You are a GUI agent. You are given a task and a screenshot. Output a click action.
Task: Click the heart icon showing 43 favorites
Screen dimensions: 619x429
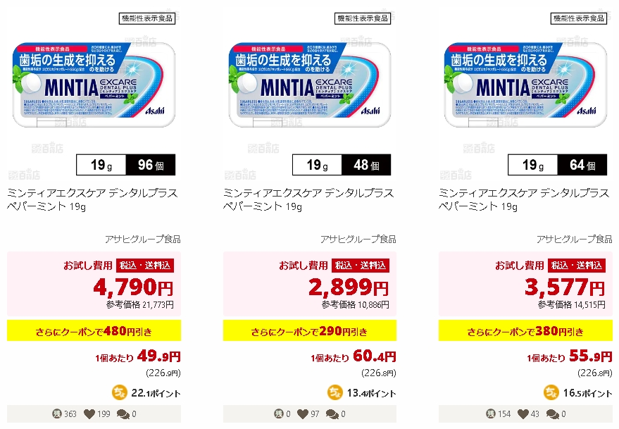click(523, 414)
